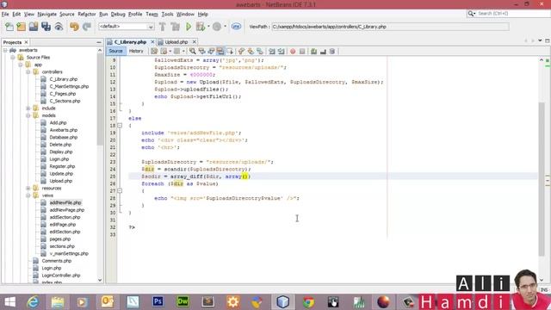Image resolution: width=551 pixels, height=310 pixels.
Task: Open the Refactor menu
Action: (x=87, y=14)
